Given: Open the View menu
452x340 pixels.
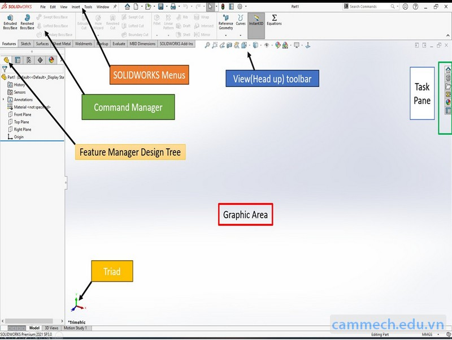Looking at the screenshot, I should tap(63, 7).
